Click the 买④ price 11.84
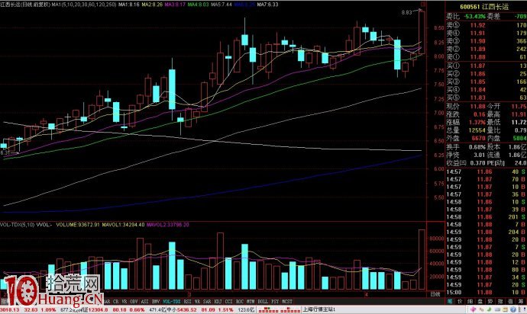 tap(477, 90)
